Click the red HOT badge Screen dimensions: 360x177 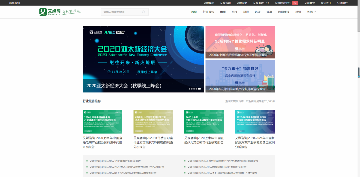point(295,3)
